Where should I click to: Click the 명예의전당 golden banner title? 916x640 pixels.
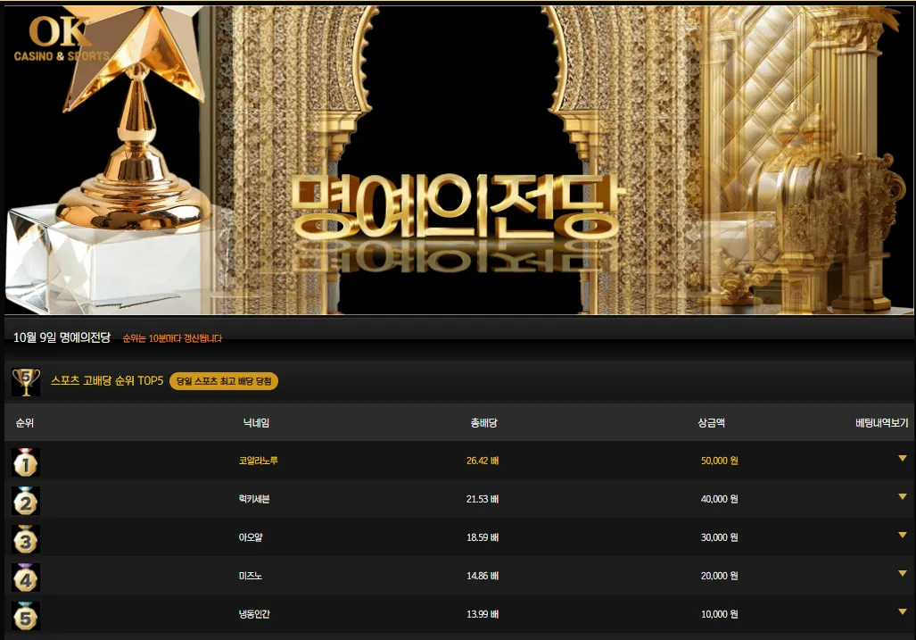click(457, 205)
